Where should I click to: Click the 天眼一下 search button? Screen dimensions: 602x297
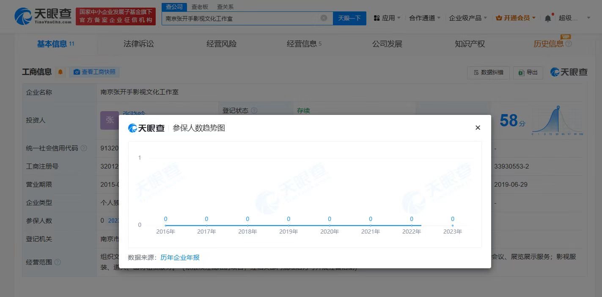(349, 18)
